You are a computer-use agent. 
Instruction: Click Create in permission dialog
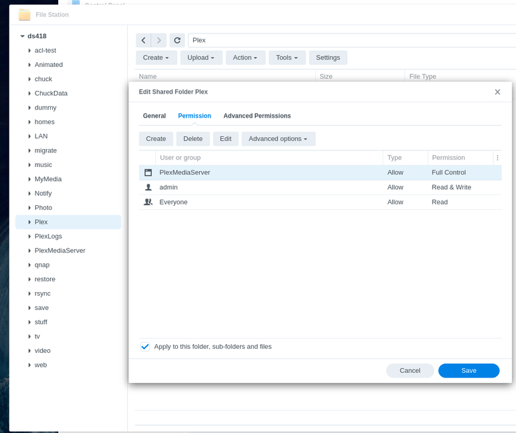[156, 139]
